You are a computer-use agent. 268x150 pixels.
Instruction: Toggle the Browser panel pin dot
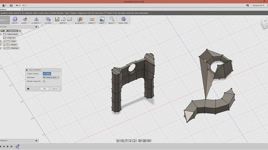(36, 27)
